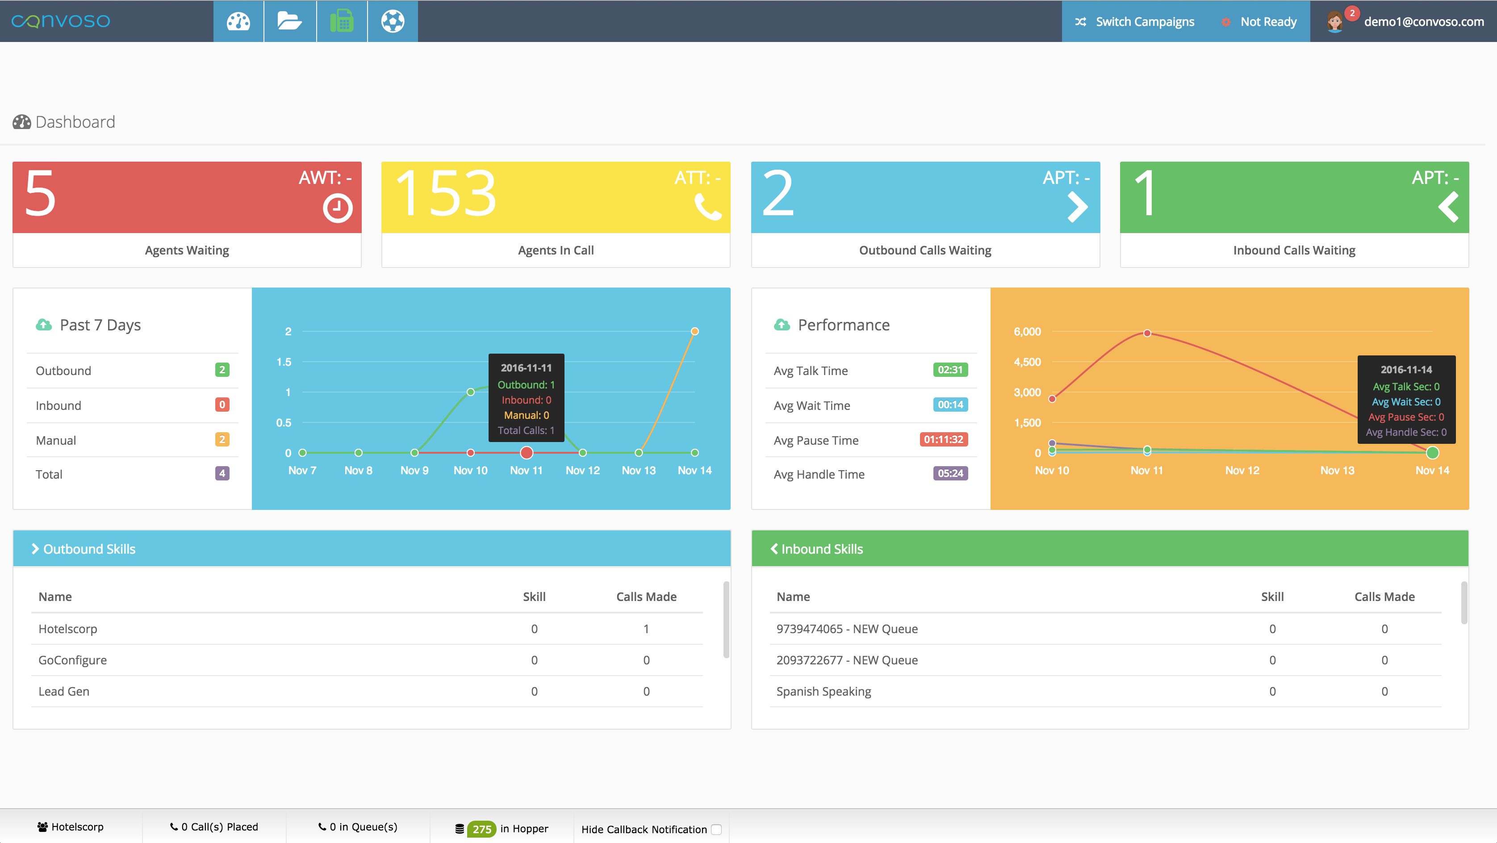Screen dimensions: 1497x843
Task: Click the Nov 14 orange data point on Past 7 Days chart
Action: [x=694, y=331]
